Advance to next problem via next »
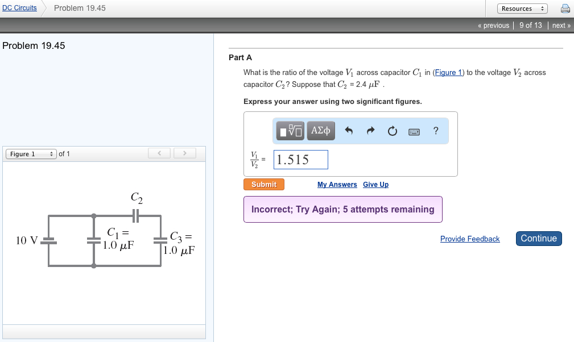The width and height of the screenshot is (574, 342). point(561,25)
